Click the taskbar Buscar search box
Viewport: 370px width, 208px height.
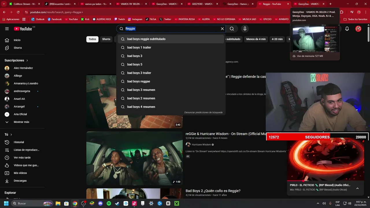32,203
